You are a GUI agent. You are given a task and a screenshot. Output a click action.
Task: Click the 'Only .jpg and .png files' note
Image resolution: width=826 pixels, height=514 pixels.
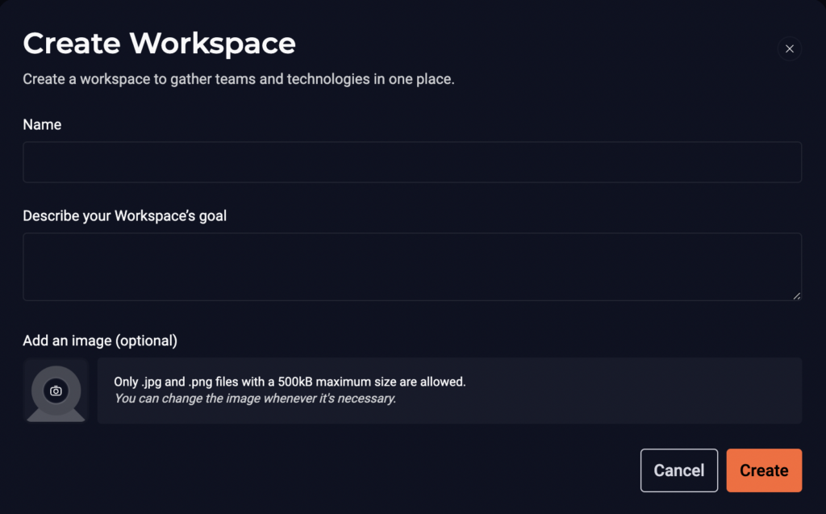point(290,382)
